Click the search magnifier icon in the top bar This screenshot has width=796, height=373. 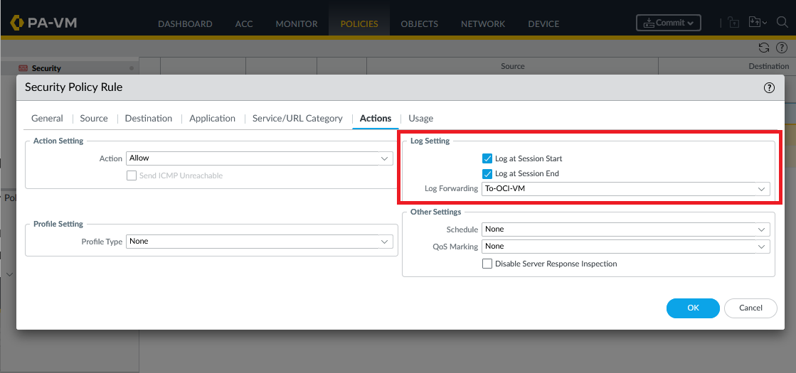[x=782, y=23]
